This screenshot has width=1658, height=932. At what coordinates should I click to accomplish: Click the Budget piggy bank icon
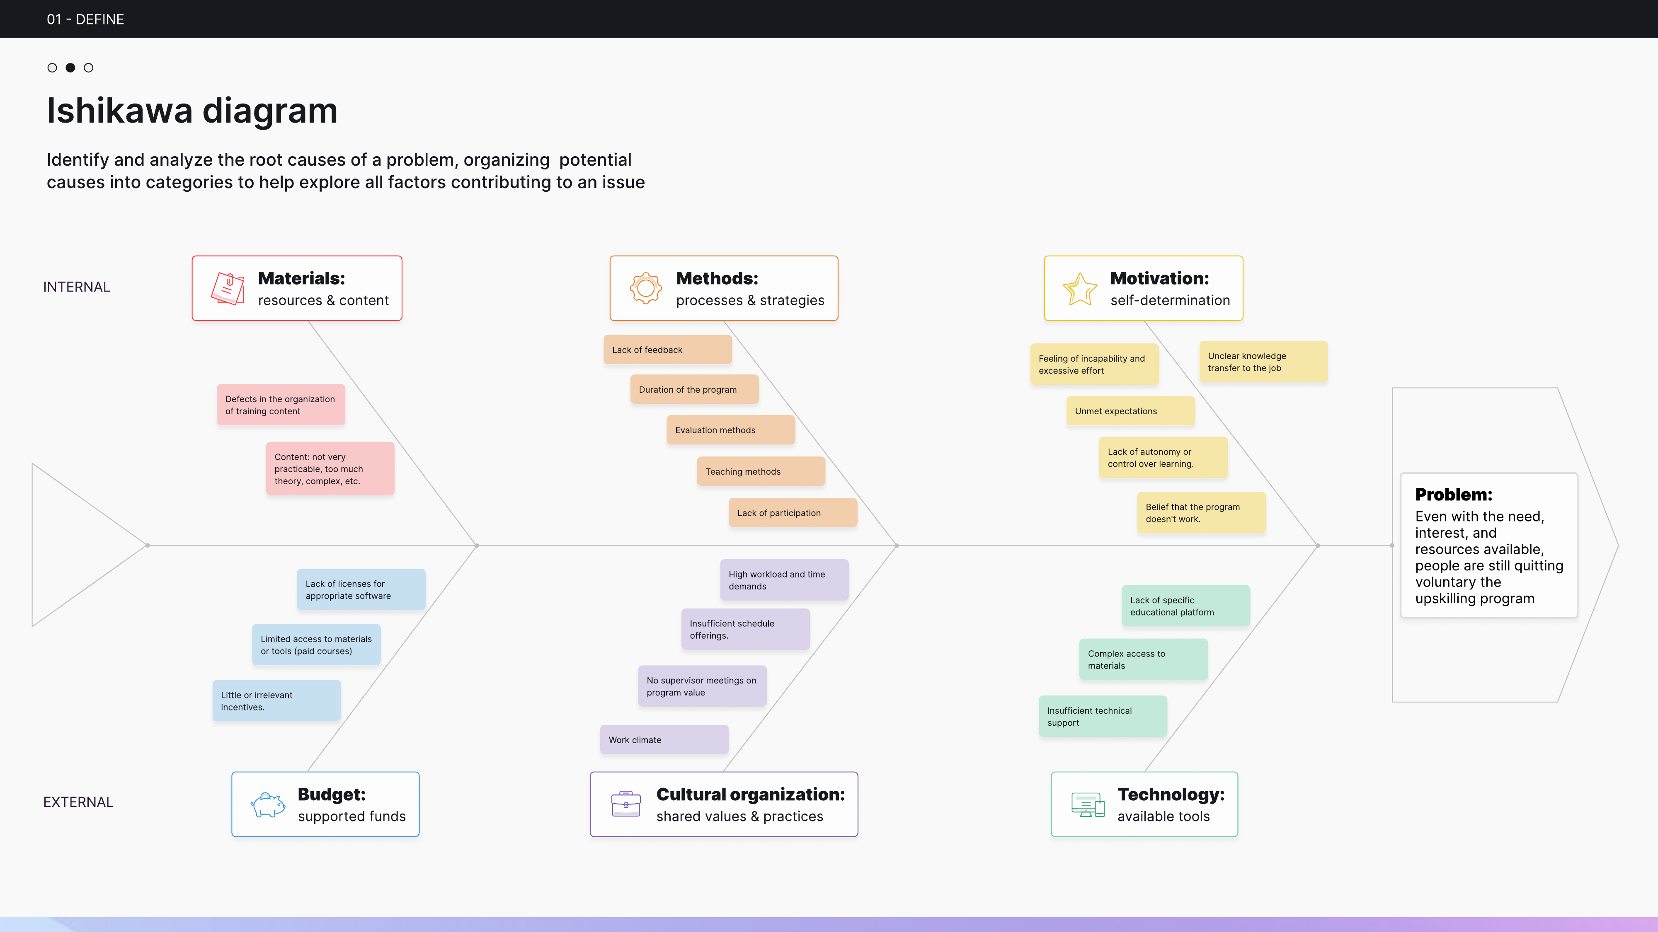click(x=268, y=805)
